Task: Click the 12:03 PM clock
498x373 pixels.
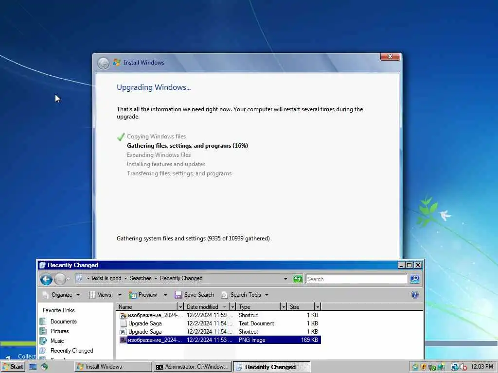Action: tap(481, 367)
